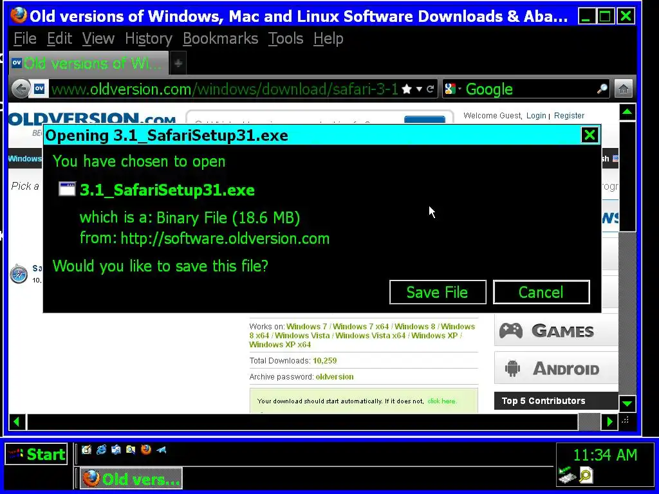The width and height of the screenshot is (659, 494).
Task: Select the Old versions of Windows tab
Action: (x=89, y=64)
